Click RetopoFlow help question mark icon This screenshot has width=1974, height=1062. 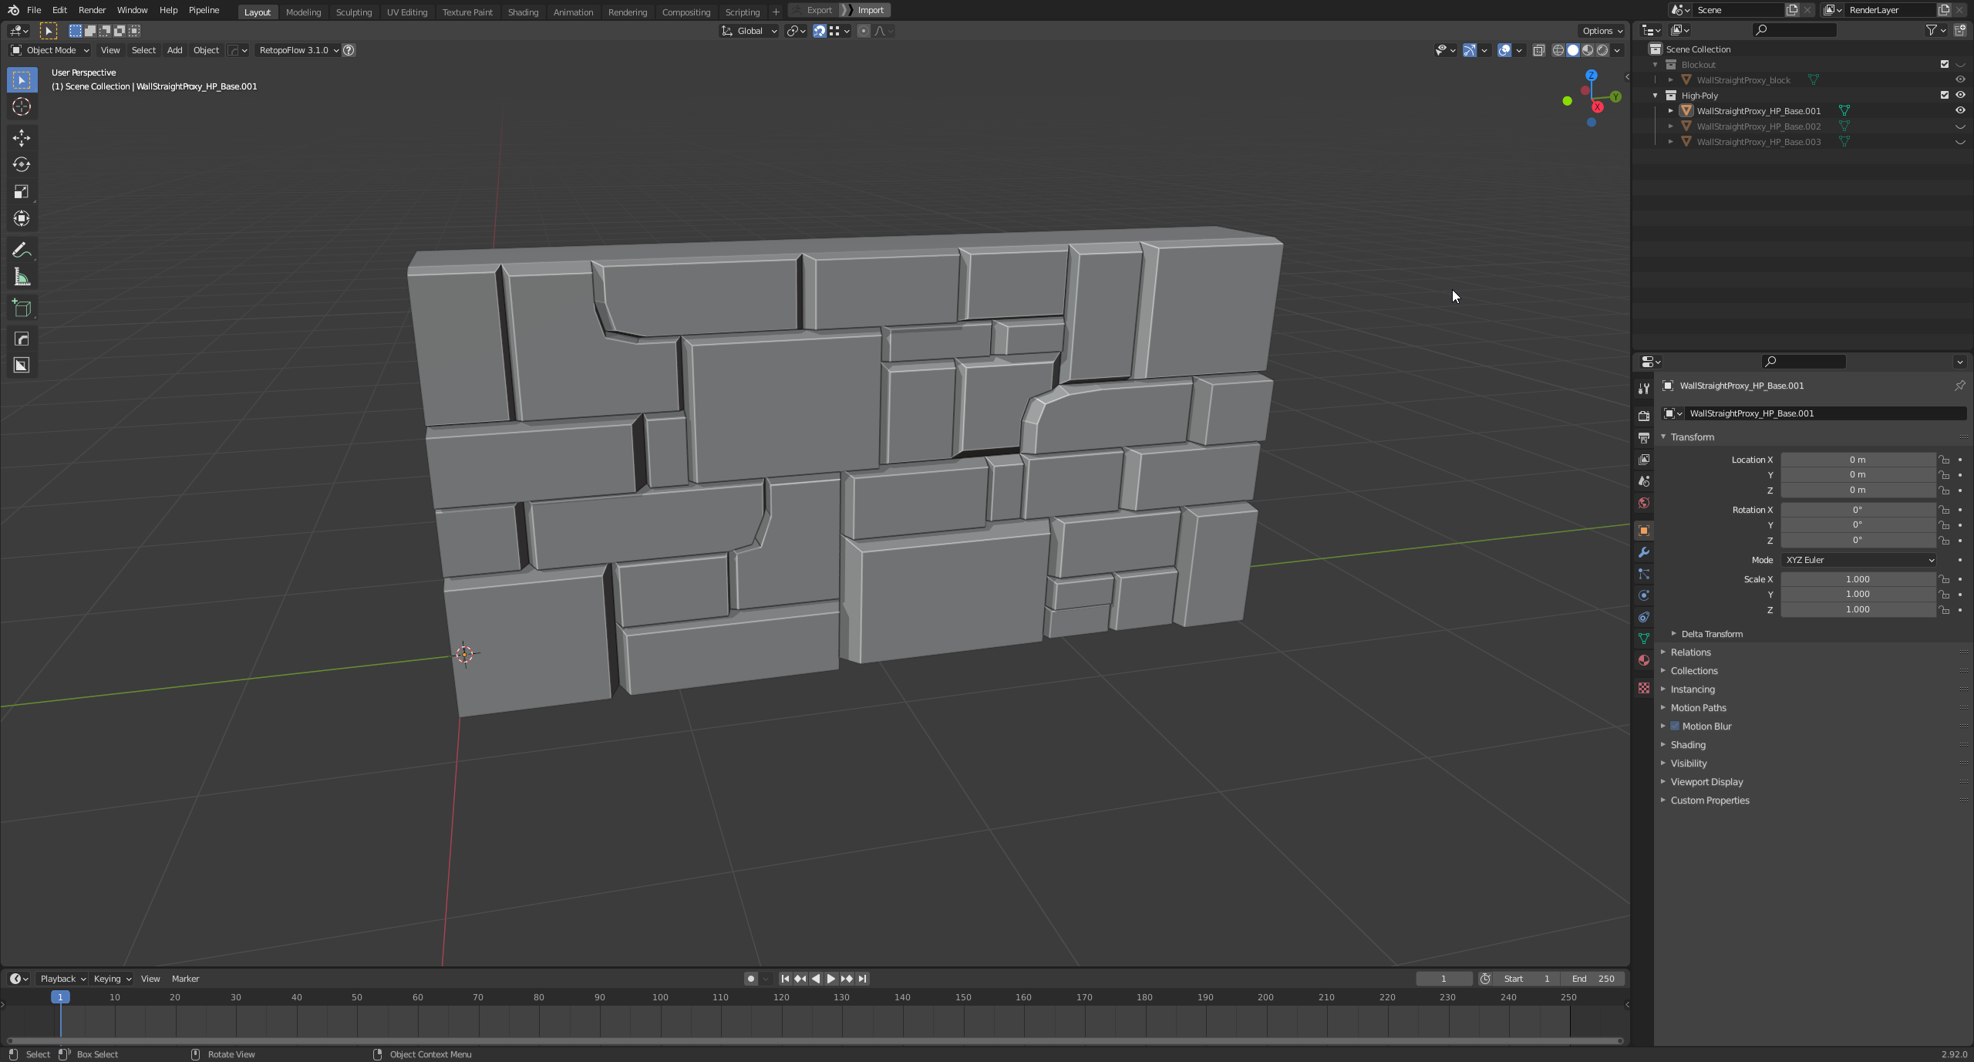tap(349, 50)
